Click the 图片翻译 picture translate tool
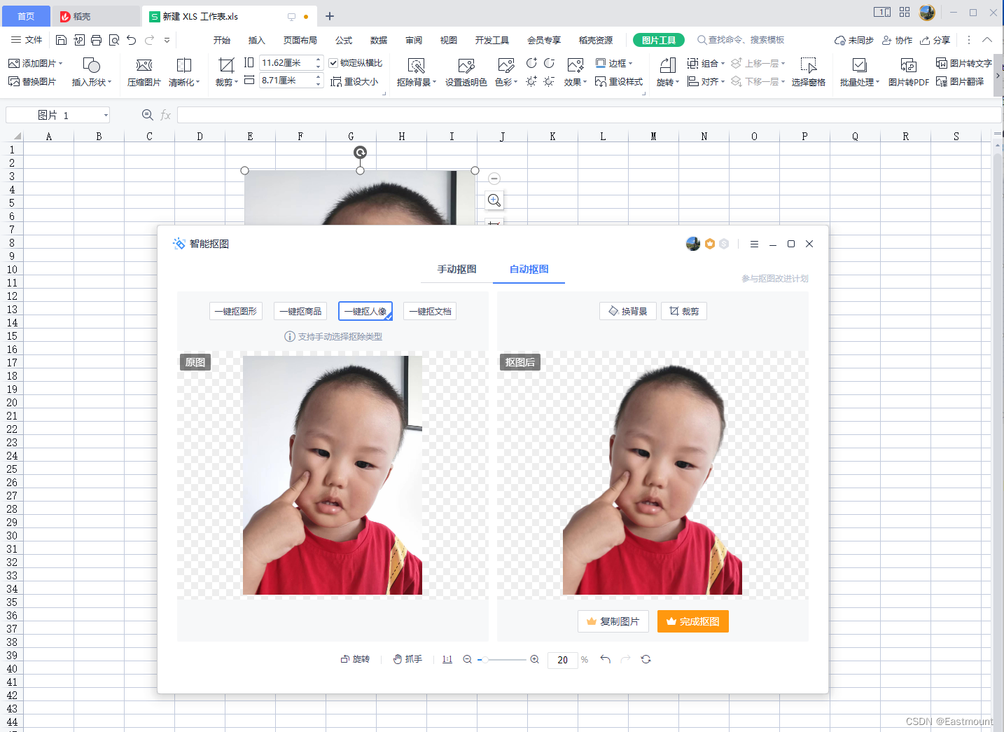The image size is (1004, 732). click(960, 81)
